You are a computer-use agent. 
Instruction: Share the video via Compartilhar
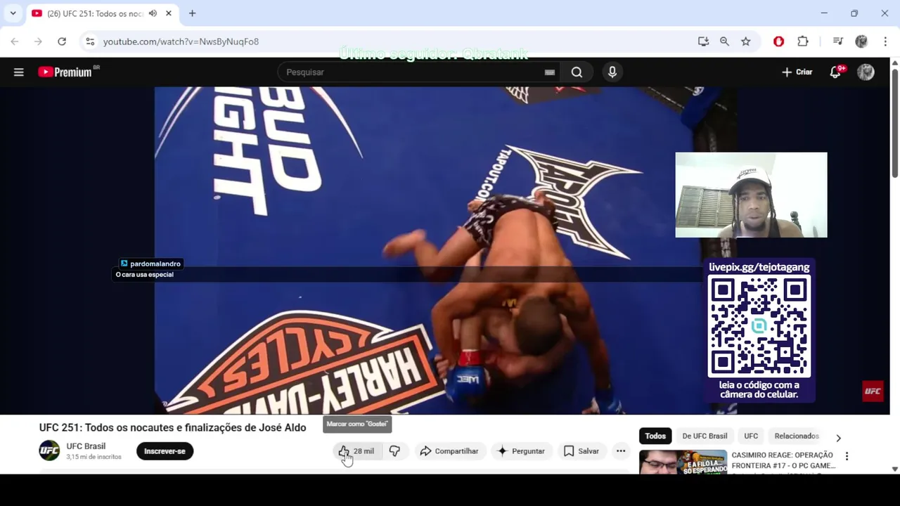(x=449, y=451)
